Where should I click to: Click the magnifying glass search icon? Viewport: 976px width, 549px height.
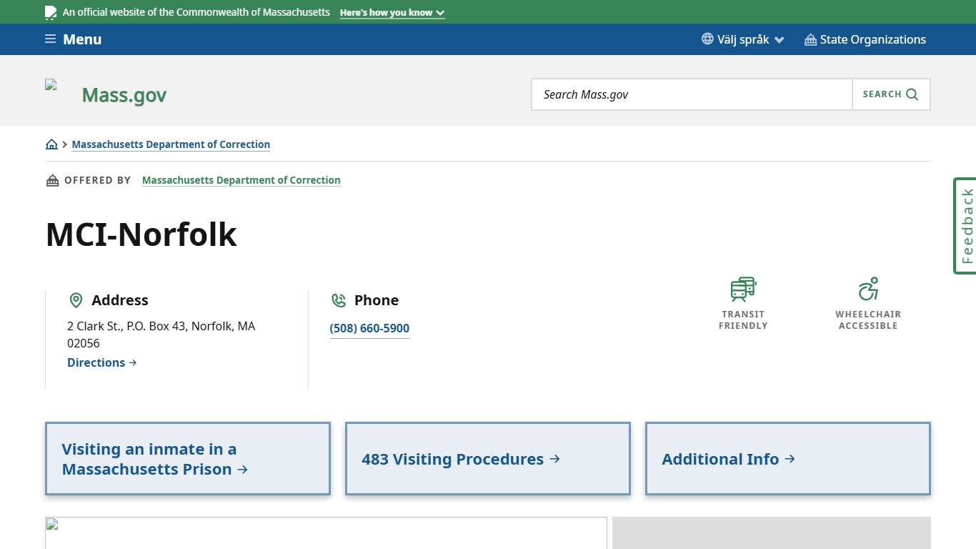pos(911,94)
